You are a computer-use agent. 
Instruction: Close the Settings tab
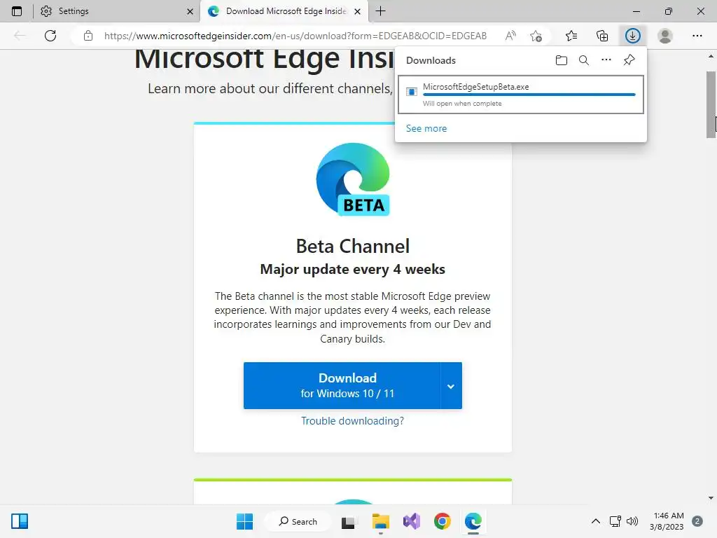pos(190,11)
